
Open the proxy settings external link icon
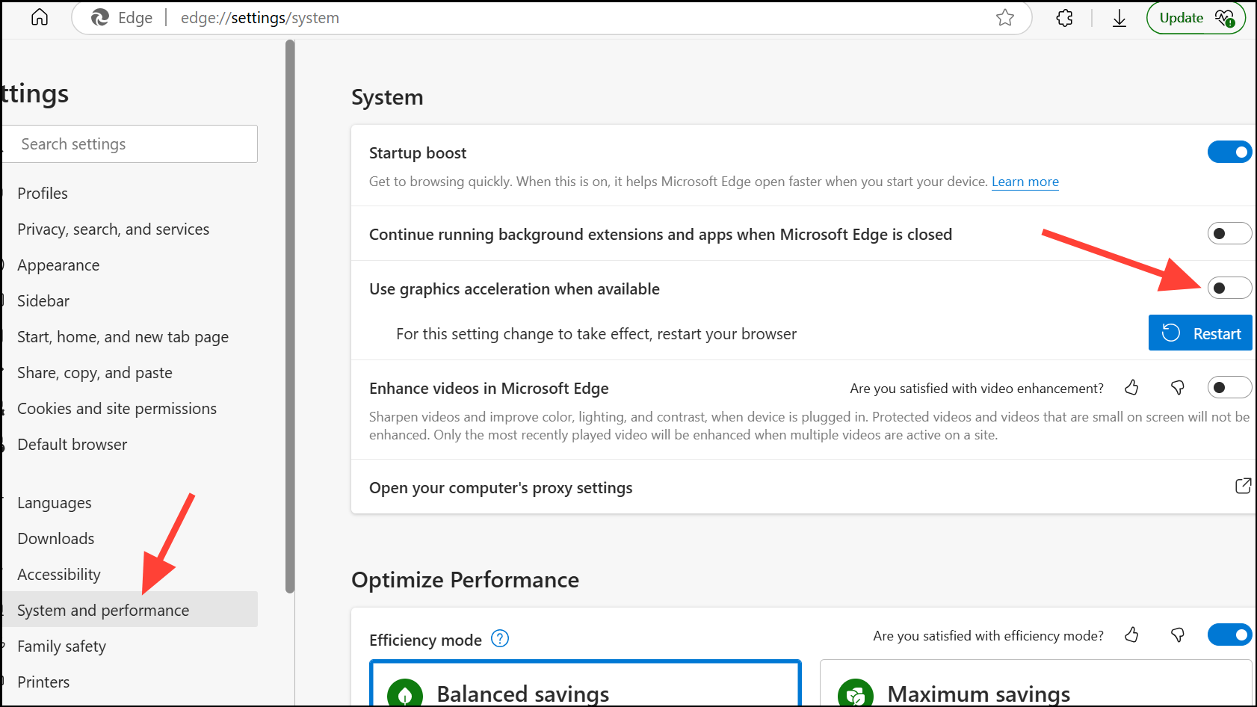pos(1243,487)
